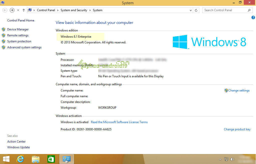
Task: Select System and Security breadcrumb
Action: pos(74,10)
